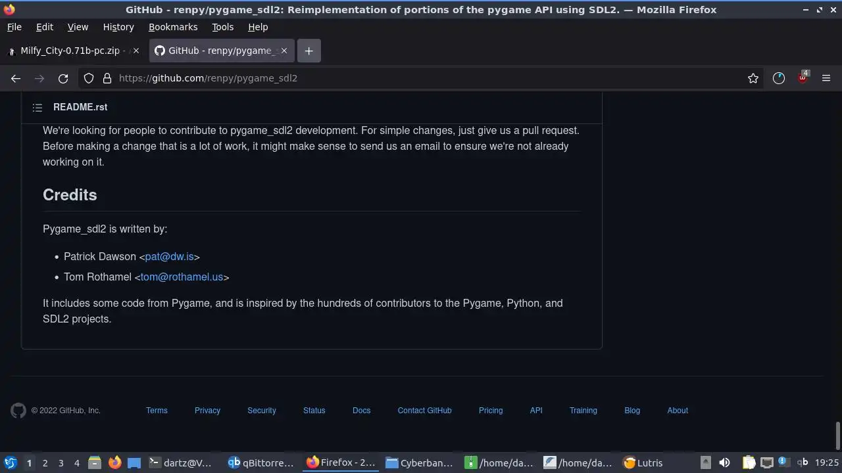Click tom@rothamel.us email link
Viewport: 842px width, 473px height.
pyautogui.click(x=182, y=277)
